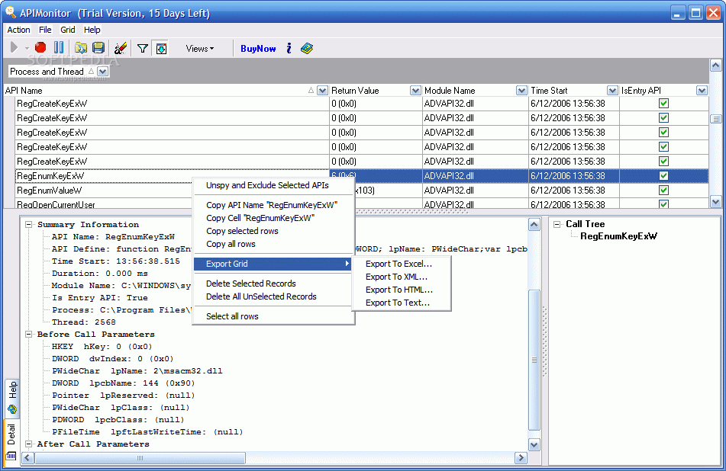Open the help book icon
This screenshot has width=726, height=471.
[x=307, y=48]
